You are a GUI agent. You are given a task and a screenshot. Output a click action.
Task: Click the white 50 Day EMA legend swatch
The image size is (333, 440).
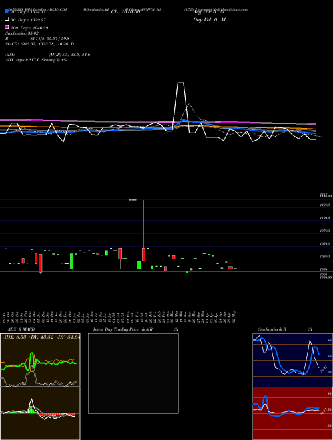coord(7,19)
